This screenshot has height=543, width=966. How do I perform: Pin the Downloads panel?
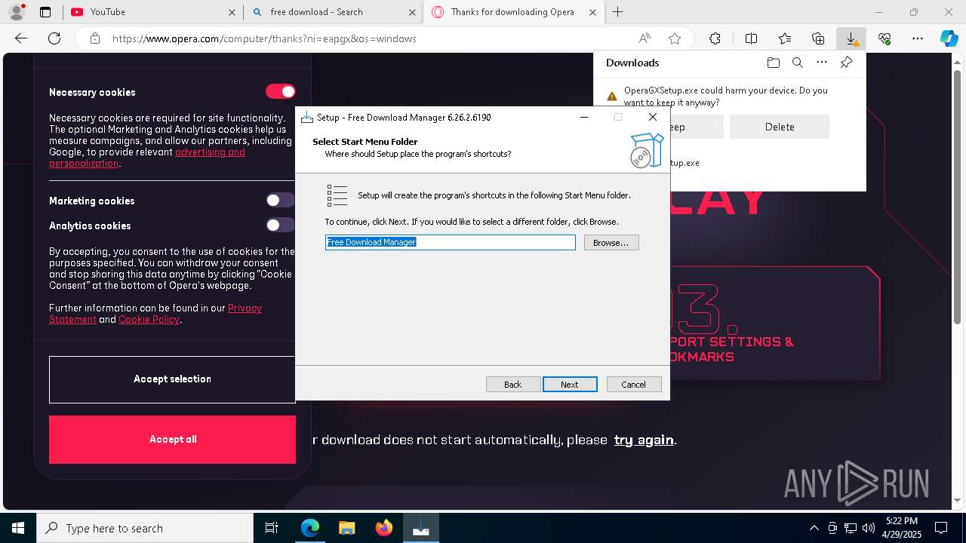[846, 63]
